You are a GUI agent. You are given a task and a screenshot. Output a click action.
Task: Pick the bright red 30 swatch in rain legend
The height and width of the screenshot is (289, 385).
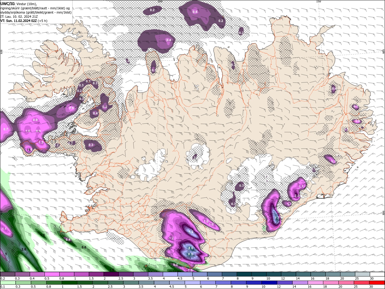point(377,283)
